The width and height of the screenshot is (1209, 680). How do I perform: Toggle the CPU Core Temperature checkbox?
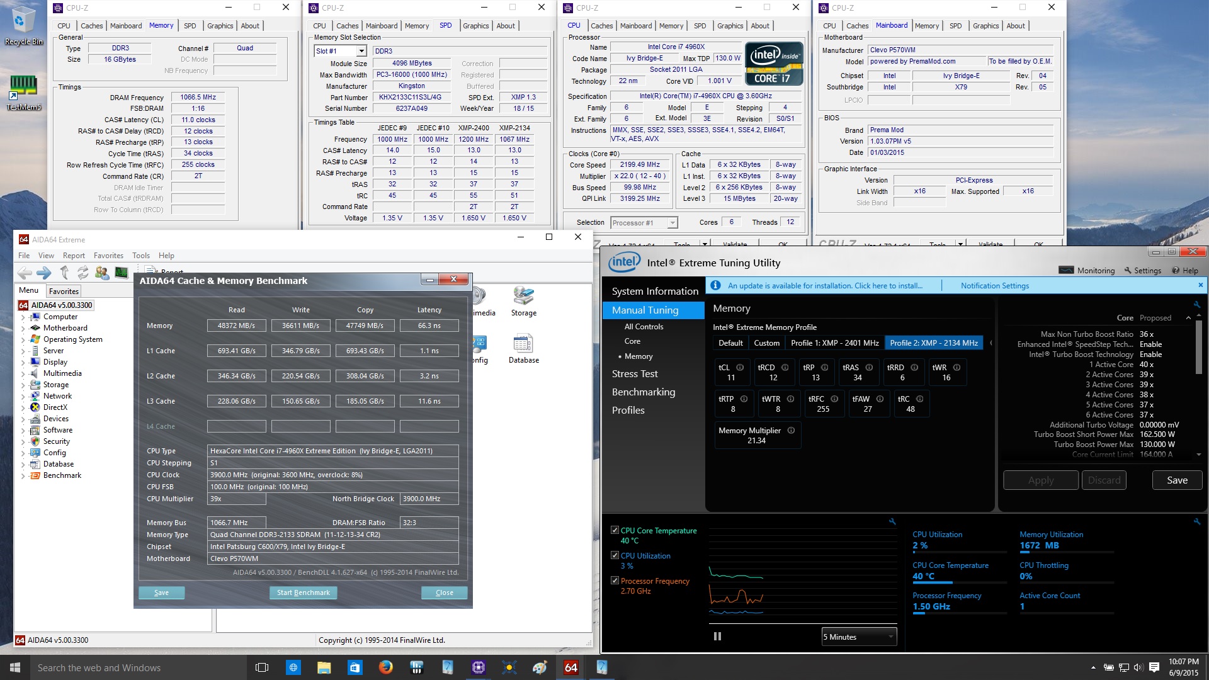[x=615, y=530]
